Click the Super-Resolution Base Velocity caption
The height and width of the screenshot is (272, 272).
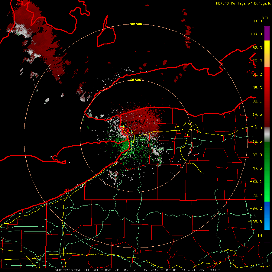tap(138, 270)
